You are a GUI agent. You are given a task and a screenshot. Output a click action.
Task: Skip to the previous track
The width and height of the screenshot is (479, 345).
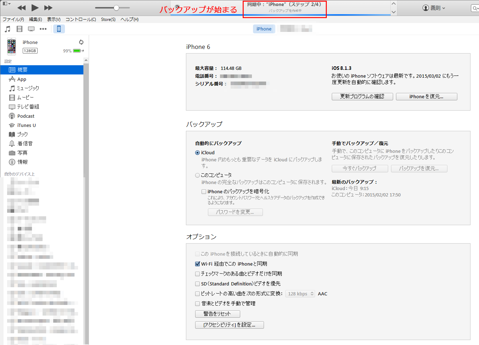21,7
